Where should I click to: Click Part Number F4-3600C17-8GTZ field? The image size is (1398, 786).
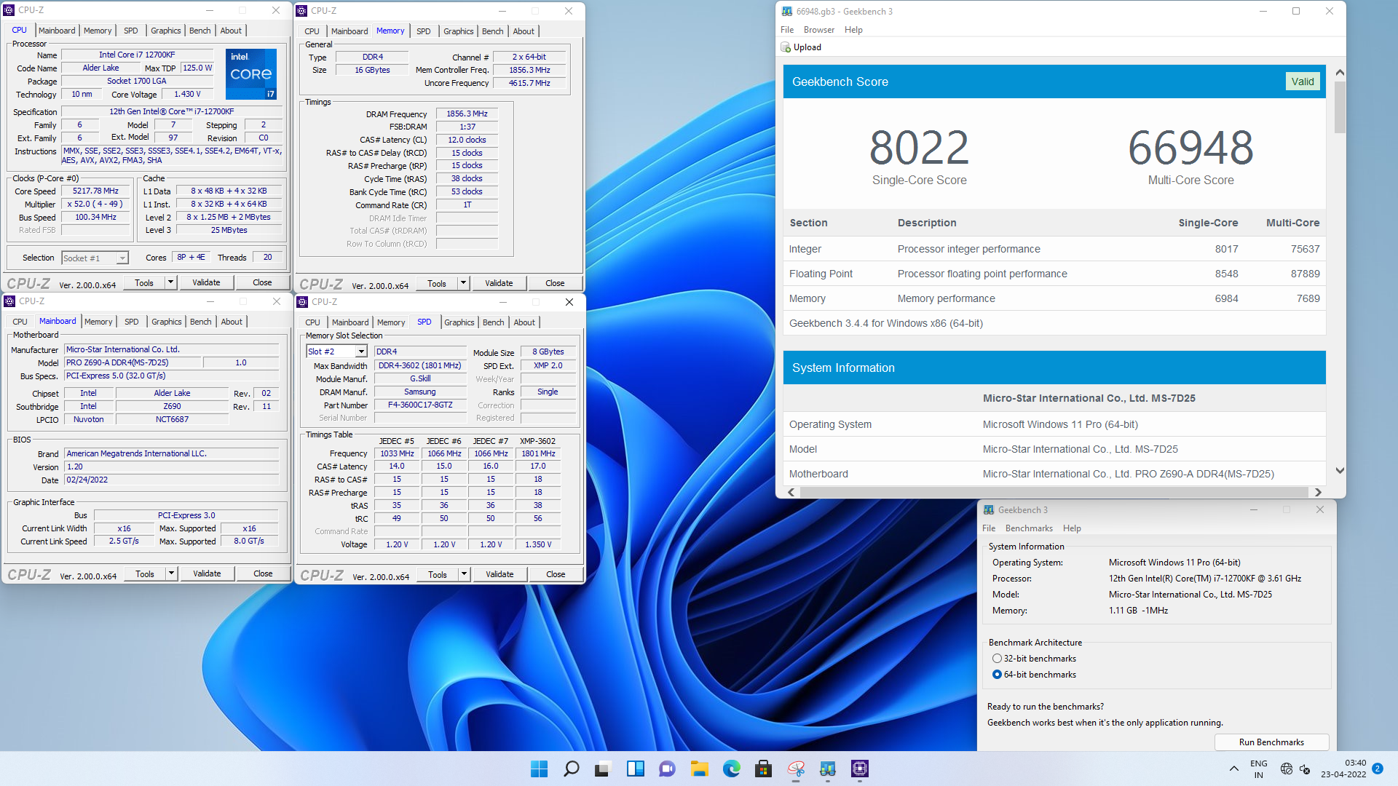[x=420, y=405]
